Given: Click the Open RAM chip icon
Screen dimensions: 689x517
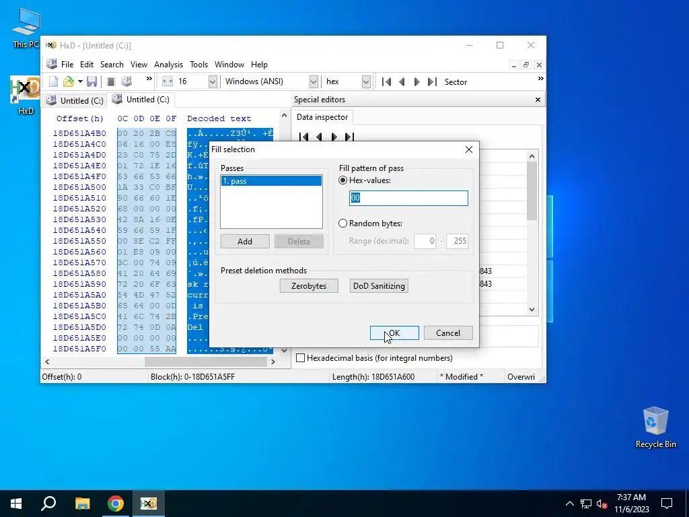Looking at the screenshot, I should [x=111, y=81].
